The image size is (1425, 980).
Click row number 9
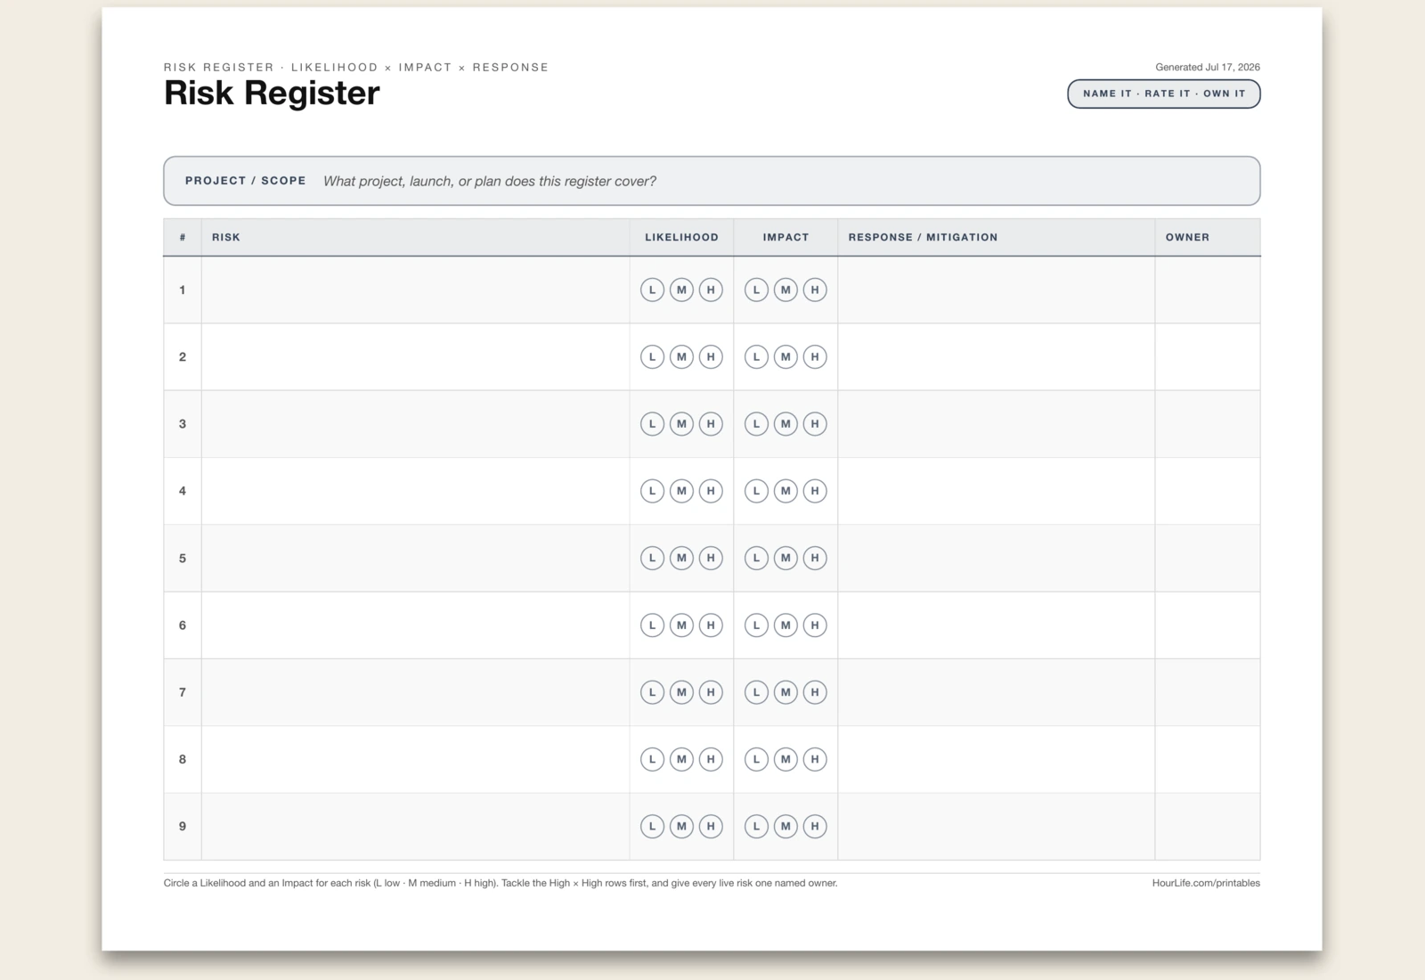point(183,827)
